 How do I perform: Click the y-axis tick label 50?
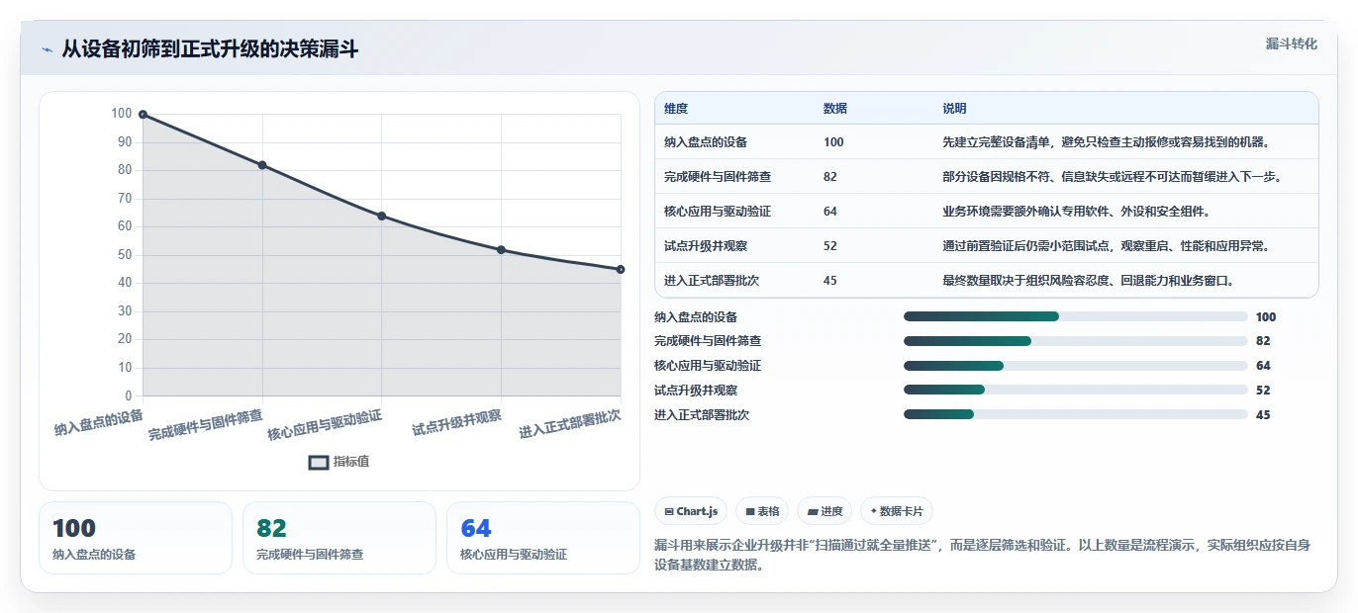coord(125,254)
